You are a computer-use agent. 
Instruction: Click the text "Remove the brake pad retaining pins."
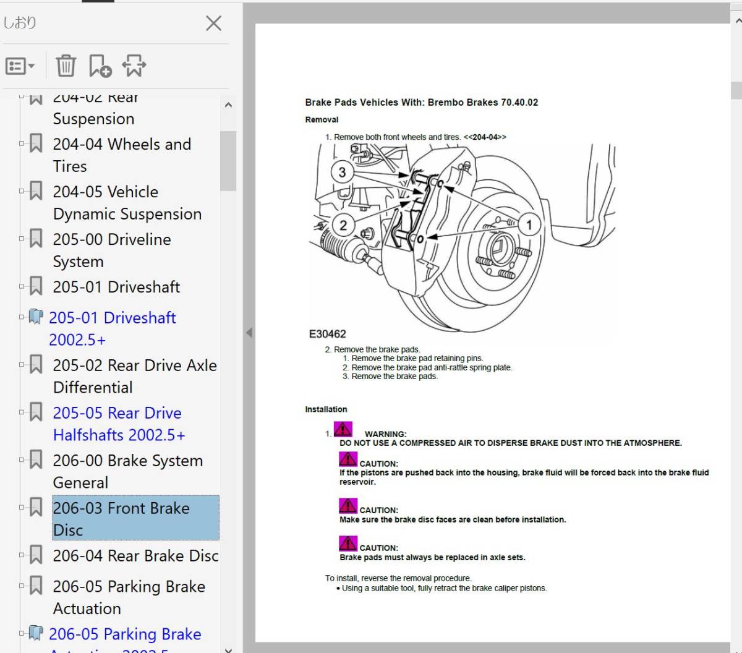[x=417, y=359]
